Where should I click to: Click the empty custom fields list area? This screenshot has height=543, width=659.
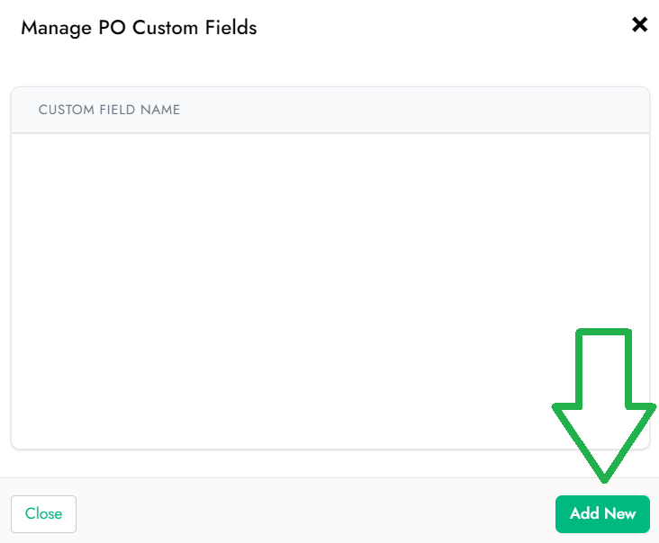tap(330, 290)
